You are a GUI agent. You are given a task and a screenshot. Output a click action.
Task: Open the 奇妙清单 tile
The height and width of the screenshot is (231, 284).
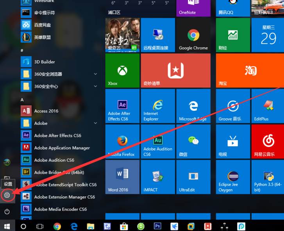point(176,71)
